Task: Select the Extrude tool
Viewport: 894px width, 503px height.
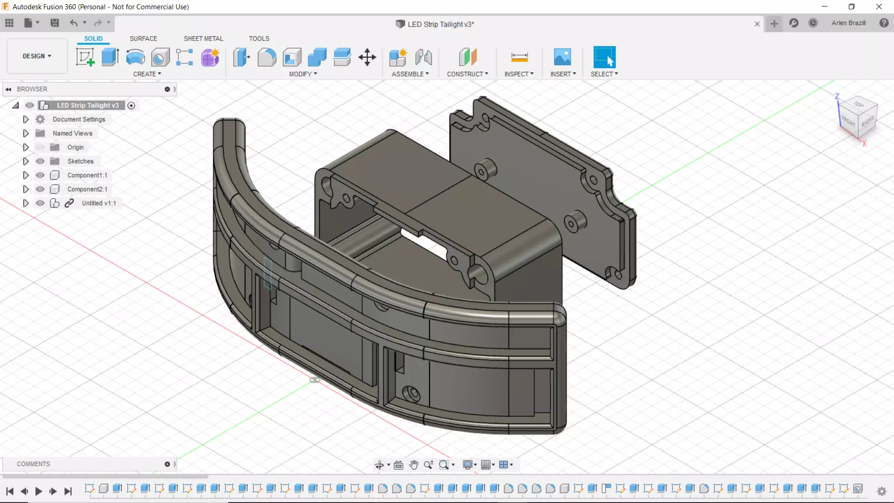Action: pyautogui.click(x=110, y=57)
